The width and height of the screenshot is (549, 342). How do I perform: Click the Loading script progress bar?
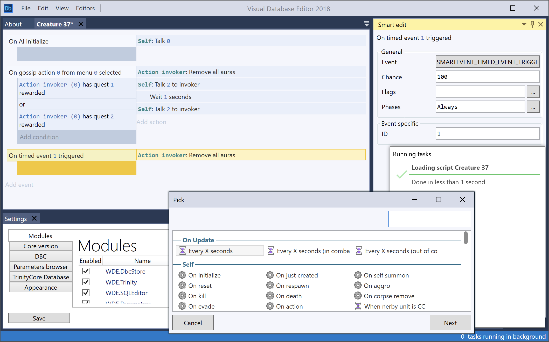(x=474, y=174)
